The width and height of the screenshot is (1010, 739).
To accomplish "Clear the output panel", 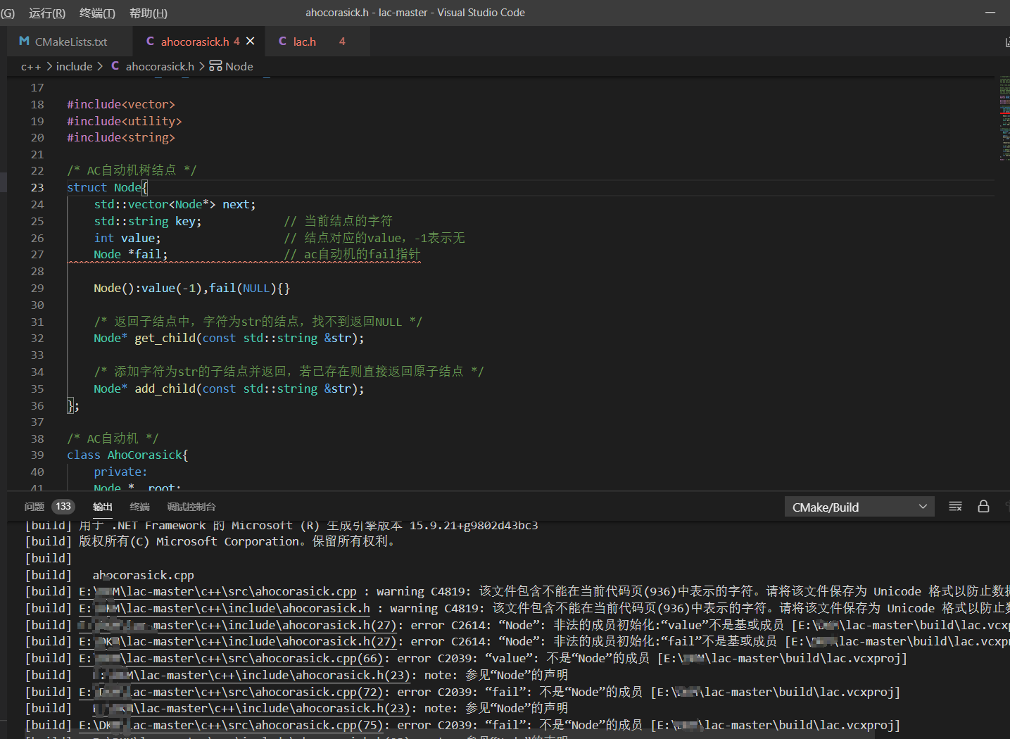I will pos(955,507).
